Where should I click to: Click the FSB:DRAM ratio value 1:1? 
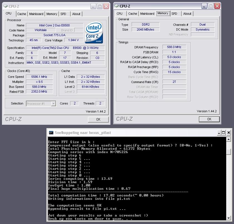point(174,52)
